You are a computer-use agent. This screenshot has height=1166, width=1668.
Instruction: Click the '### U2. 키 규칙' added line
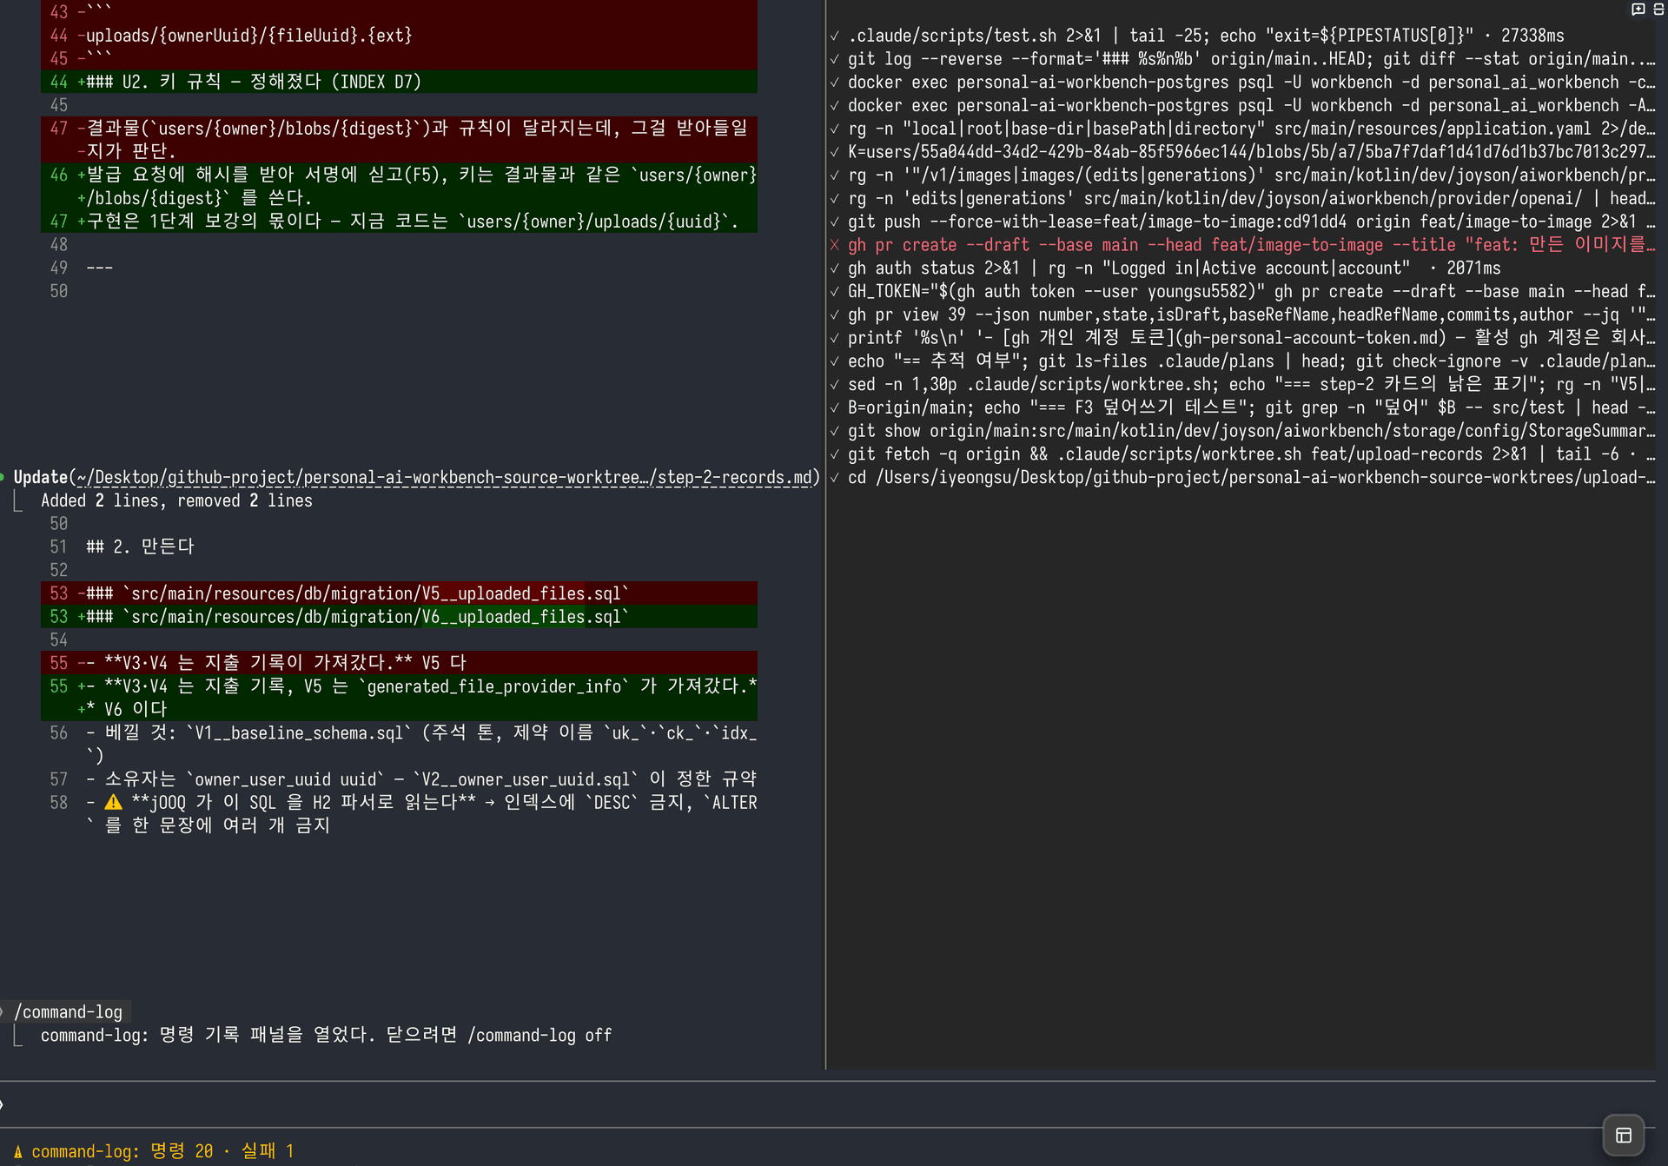click(x=399, y=82)
